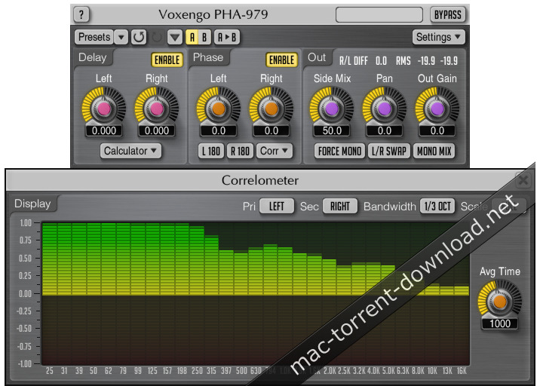Click the 16K frequency label
Screen dimensions: 540x386
click(462, 371)
